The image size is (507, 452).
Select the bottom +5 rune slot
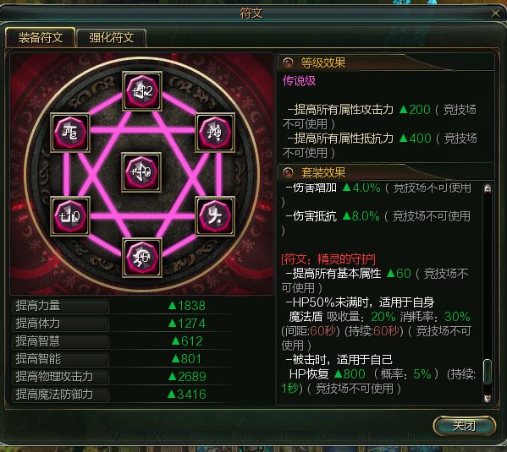tap(142, 258)
